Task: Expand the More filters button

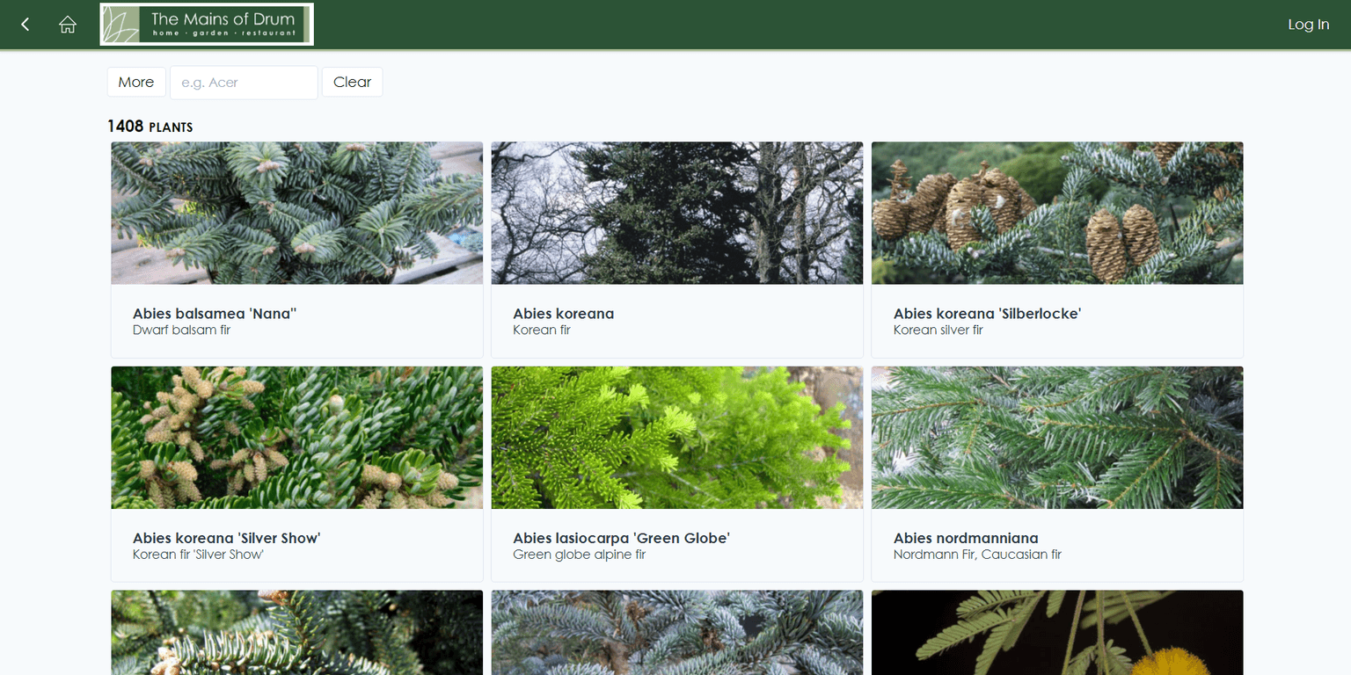Action: [136, 82]
